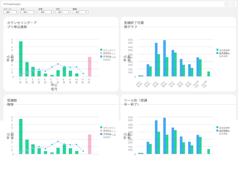Click the ツール別（受講中・終了）chart title
Viewport: 238px width, 169px height.
pos(136,102)
